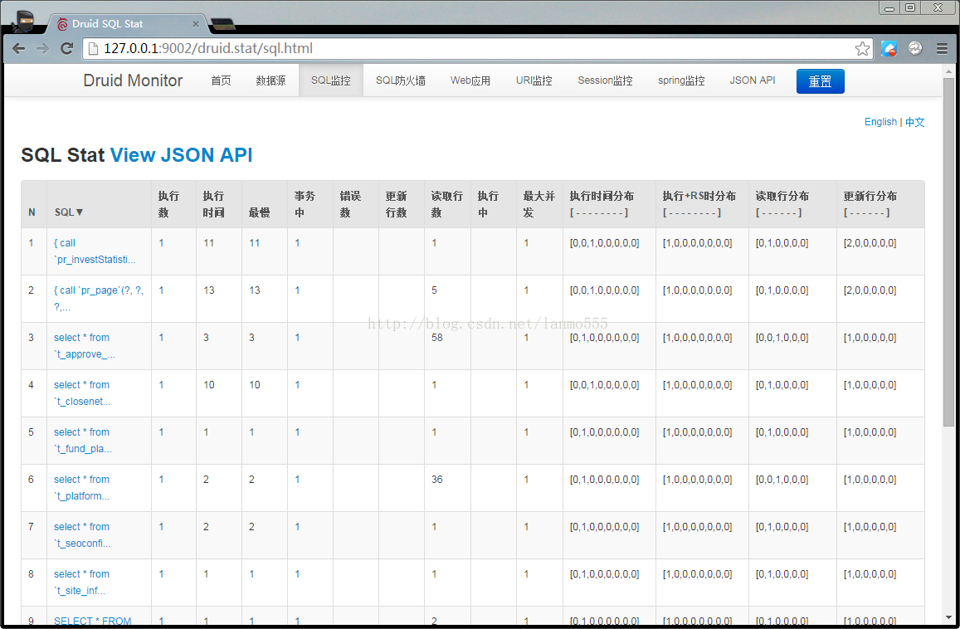
Task: Click scrollbar up arrow
Action: click(x=948, y=71)
